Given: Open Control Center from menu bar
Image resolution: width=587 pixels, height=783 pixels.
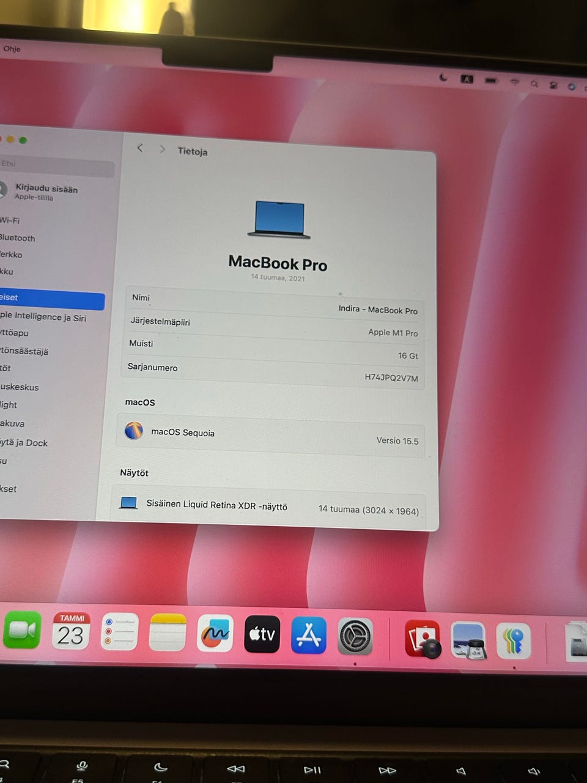Looking at the screenshot, I should [553, 85].
